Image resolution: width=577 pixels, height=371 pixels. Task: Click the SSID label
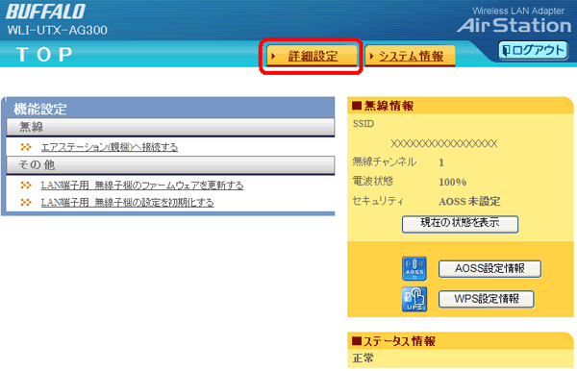click(364, 124)
